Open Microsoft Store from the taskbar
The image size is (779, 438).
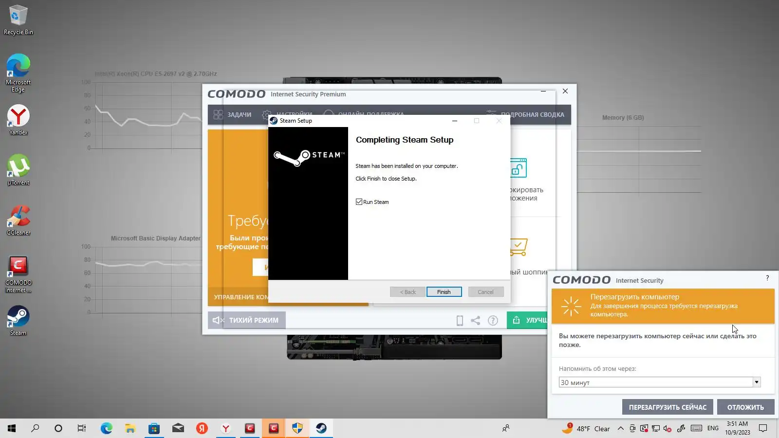(154, 428)
